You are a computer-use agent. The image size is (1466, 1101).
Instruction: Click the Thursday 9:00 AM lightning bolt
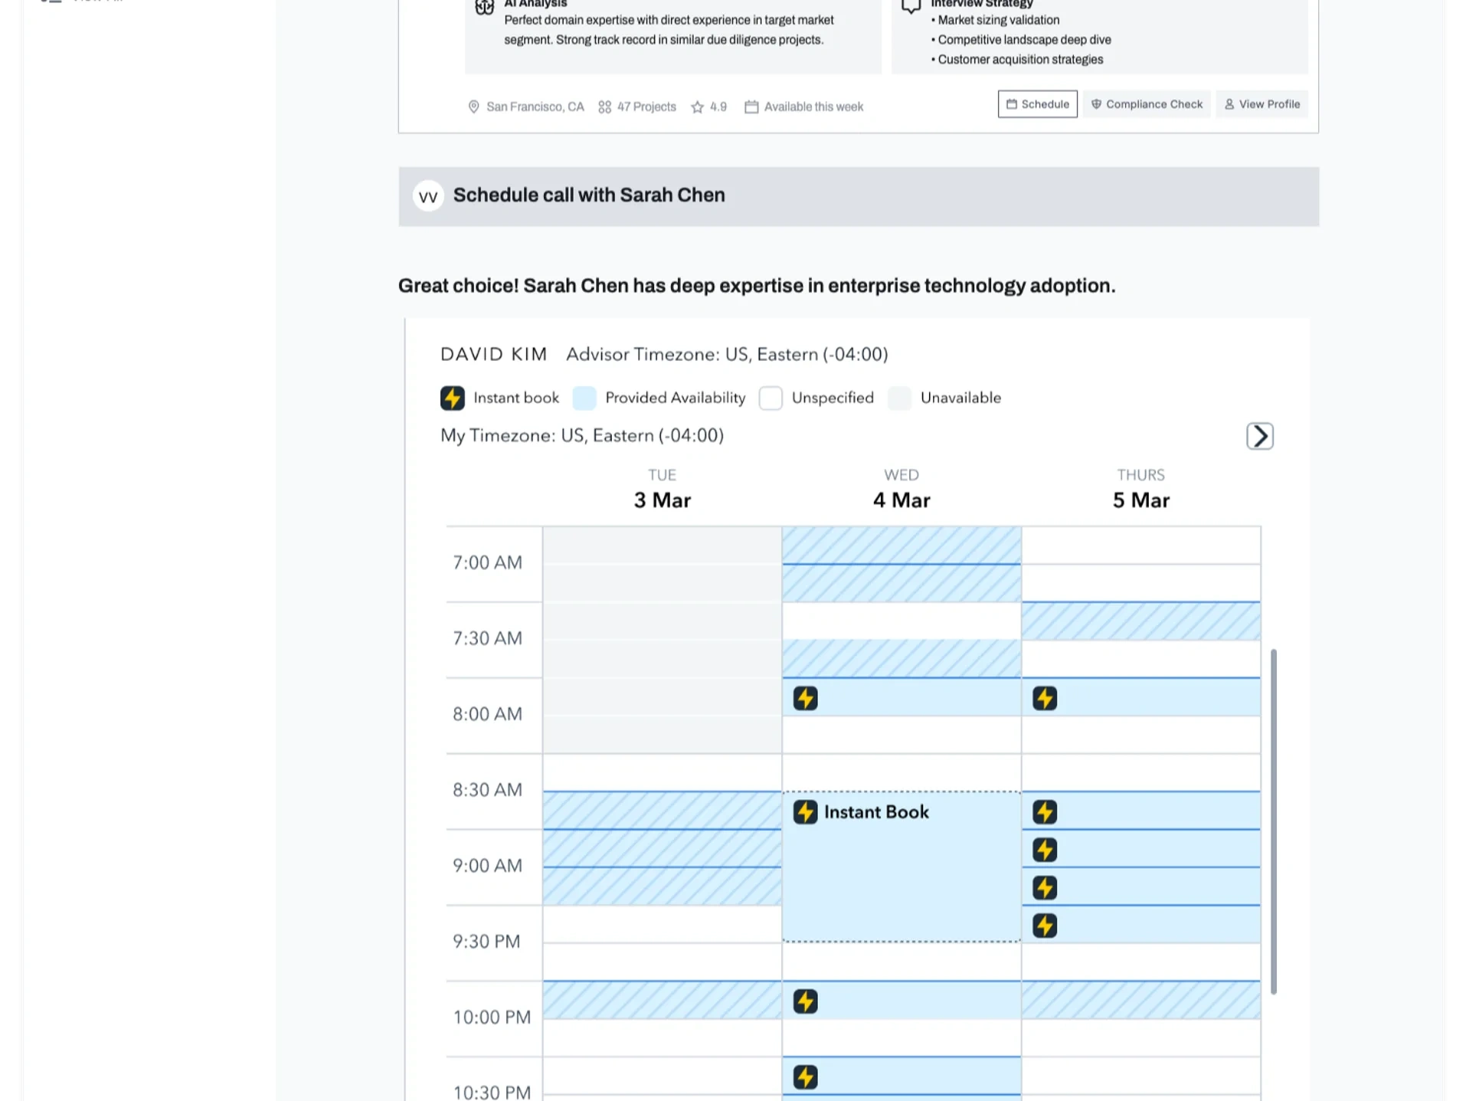(x=1044, y=887)
